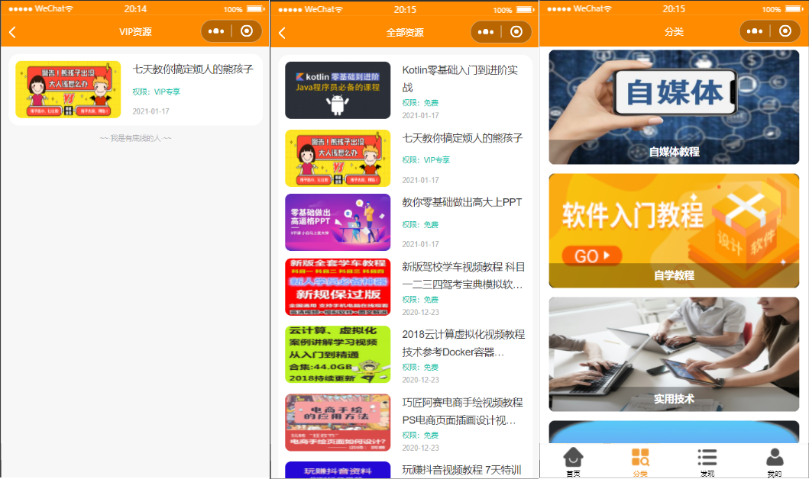Open the 玩赚抖音资料 thumbnail

coord(338,471)
